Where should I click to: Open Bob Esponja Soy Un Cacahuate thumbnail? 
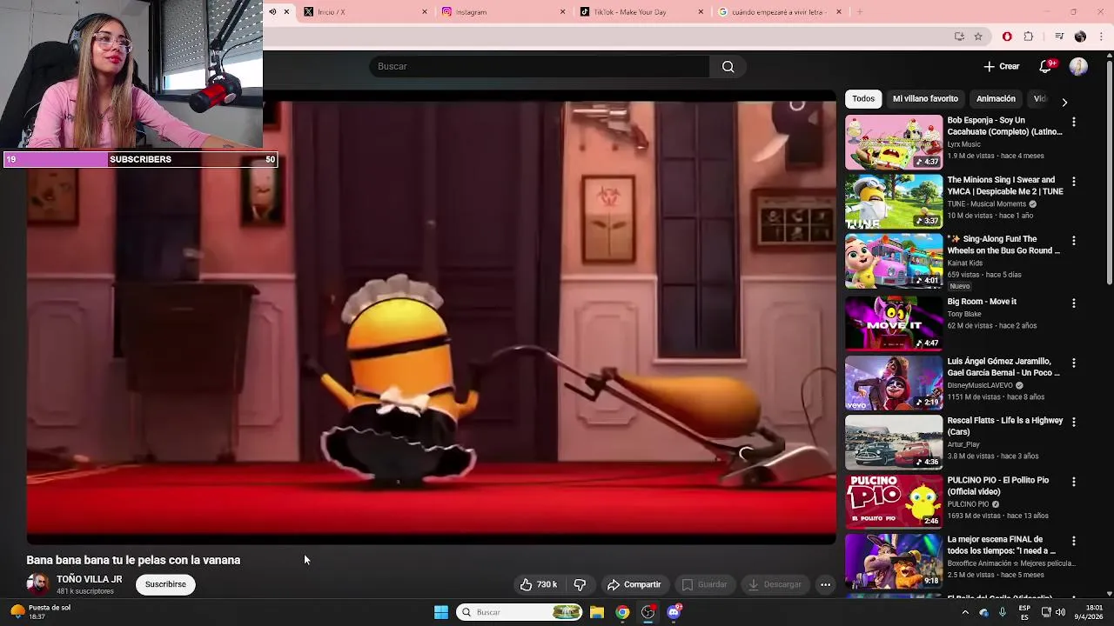click(x=894, y=142)
